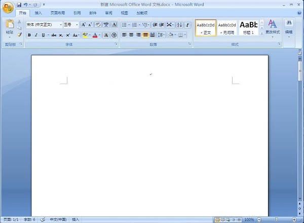Apply the 正文 style

pyautogui.click(x=206, y=28)
